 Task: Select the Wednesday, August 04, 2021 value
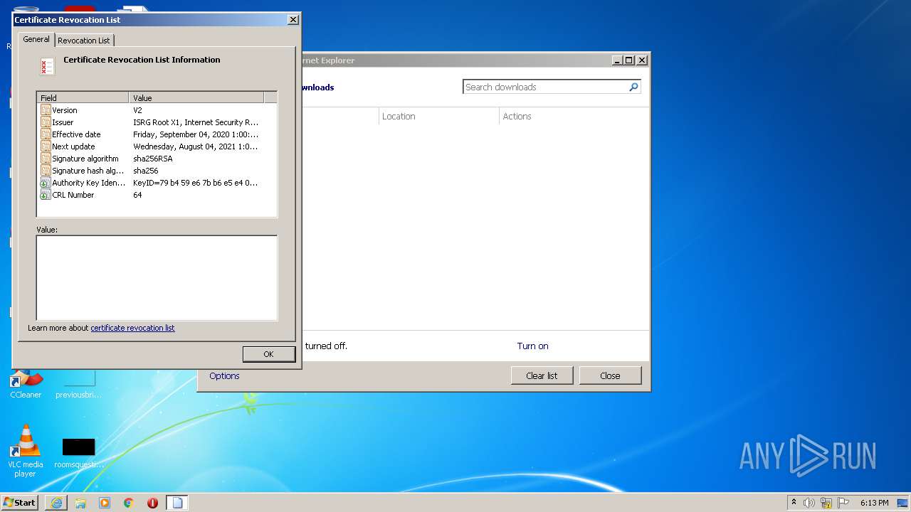(x=196, y=146)
